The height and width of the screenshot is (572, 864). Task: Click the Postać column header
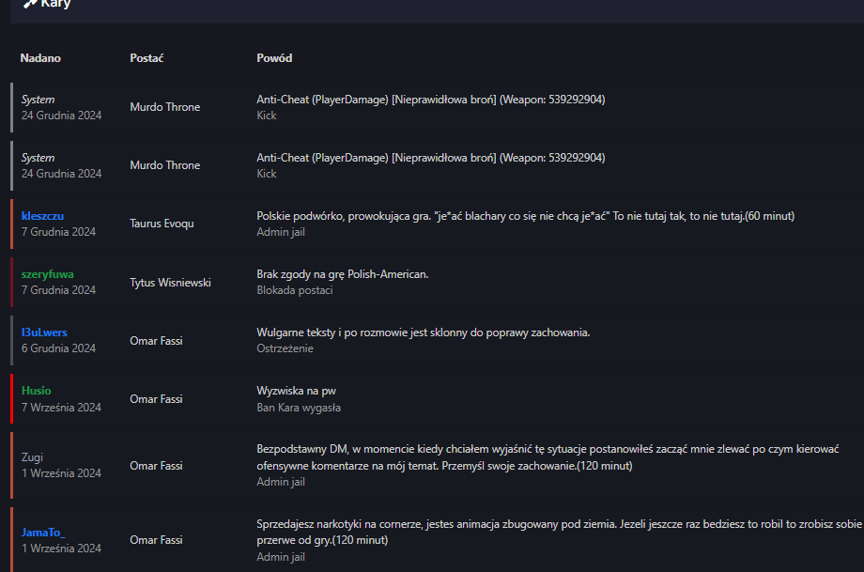(x=147, y=58)
